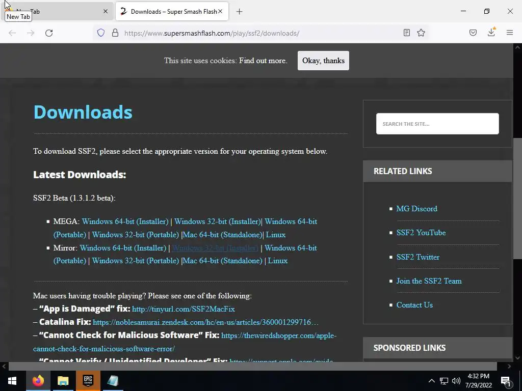Click the RELATED LINKS sidebar heading
This screenshot has height=391, width=522.
[403, 171]
